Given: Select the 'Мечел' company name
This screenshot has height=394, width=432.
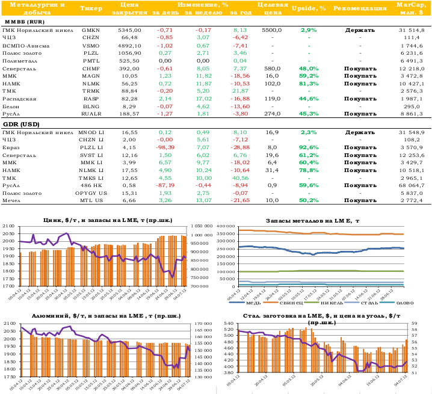Looking at the screenshot, I should 11,200.
